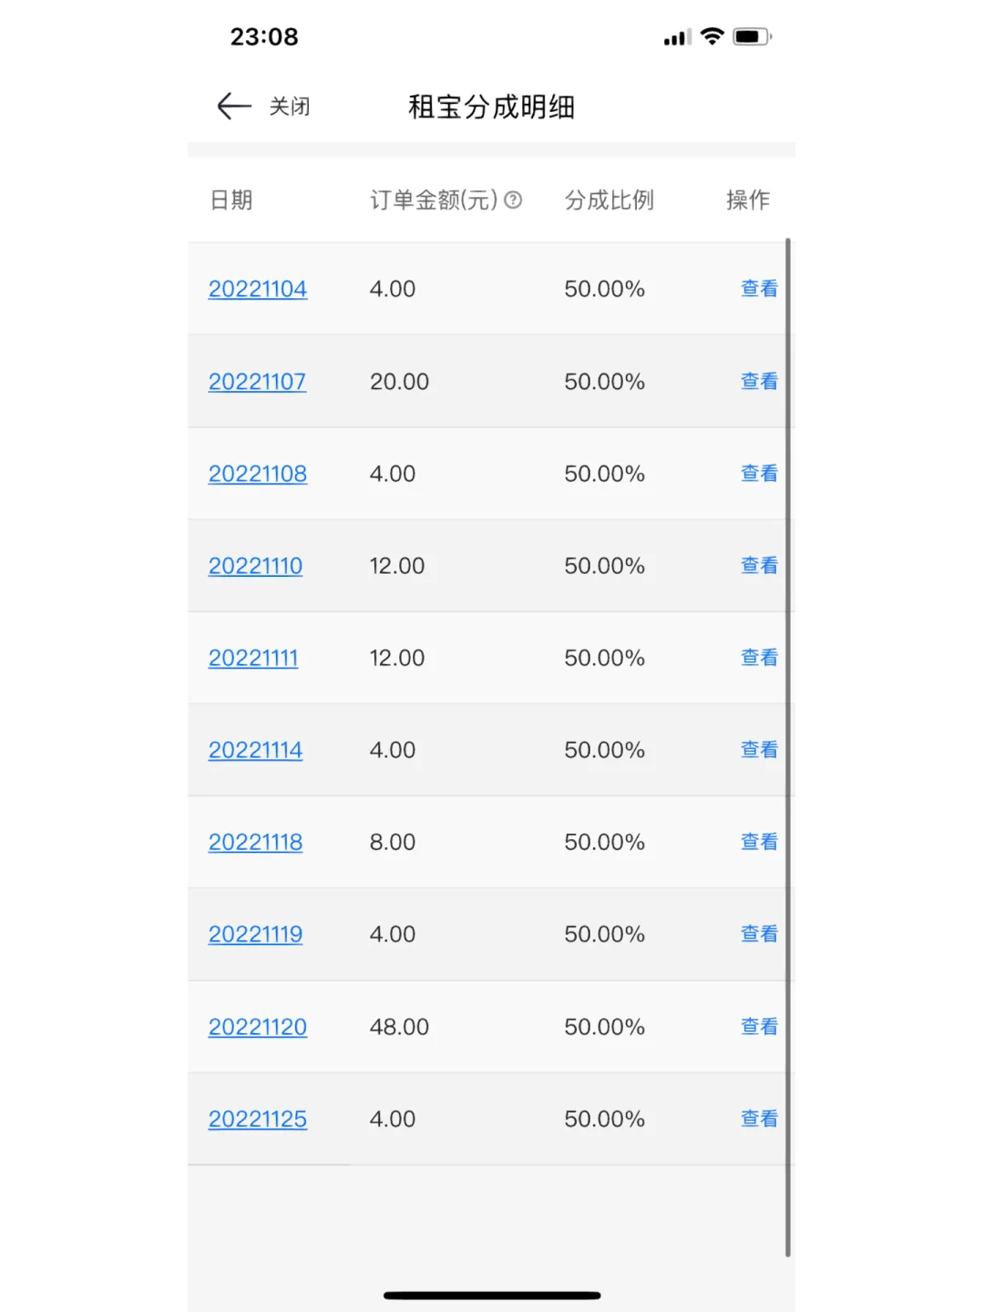The image size is (984, 1312).
Task: Click 查看 for the 20221118 row
Action: pos(759,841)
